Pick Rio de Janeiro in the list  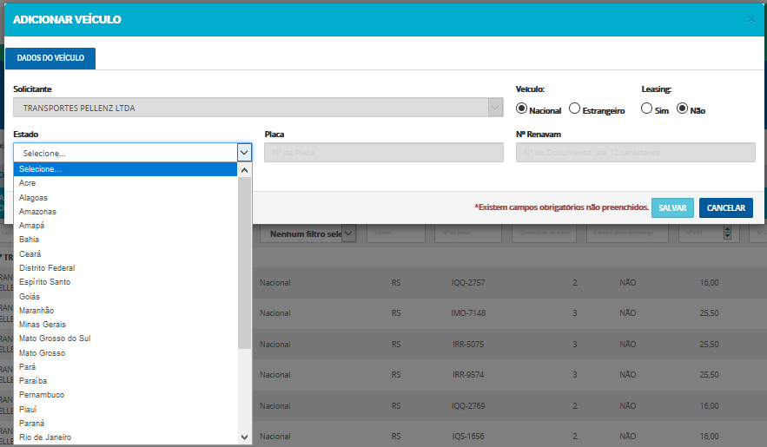coord(45,437)
